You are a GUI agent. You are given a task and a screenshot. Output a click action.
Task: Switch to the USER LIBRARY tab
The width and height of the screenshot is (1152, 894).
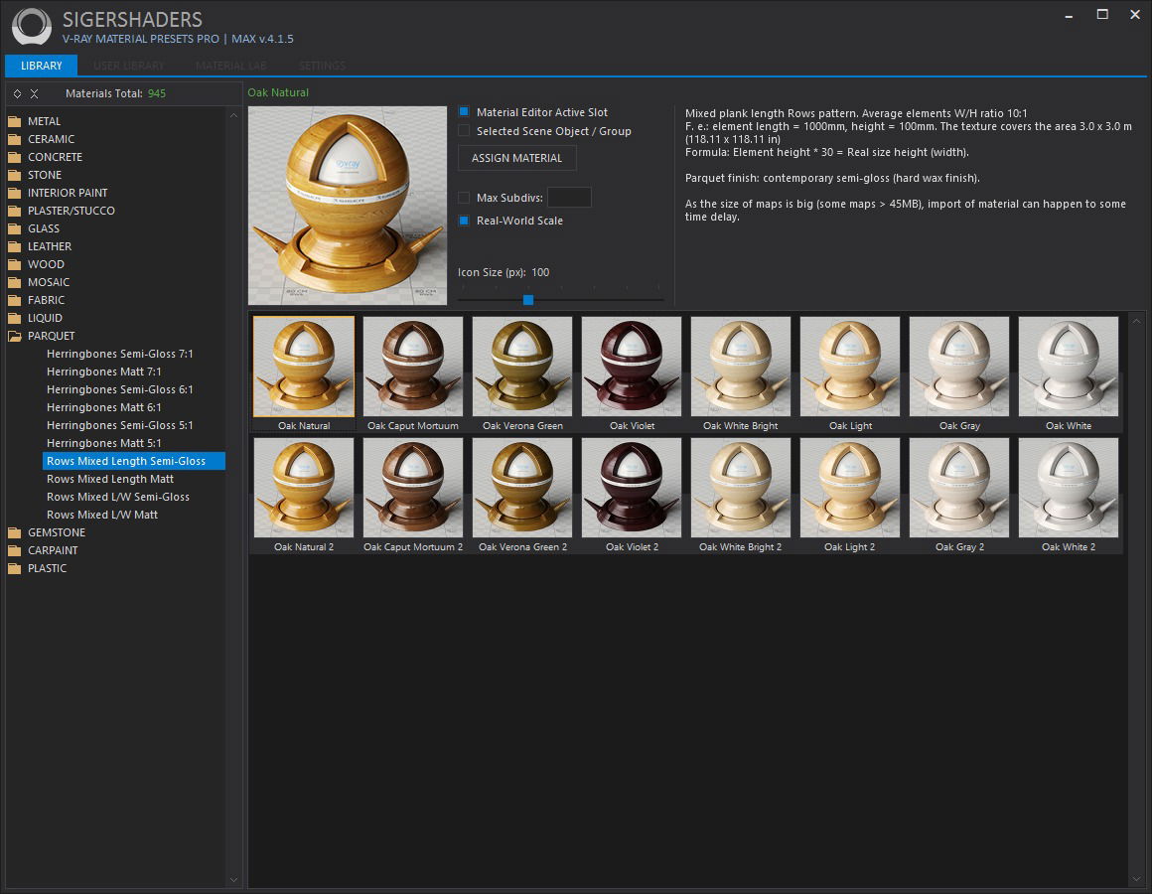tap(129, 66)
